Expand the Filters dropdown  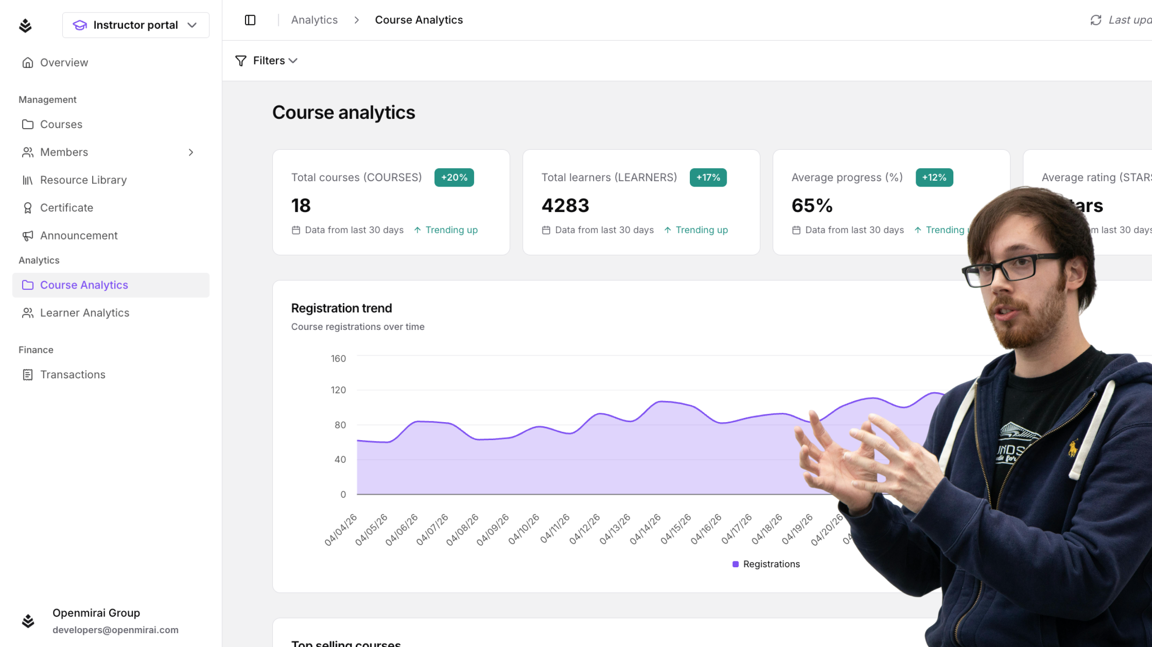point(266,60)
